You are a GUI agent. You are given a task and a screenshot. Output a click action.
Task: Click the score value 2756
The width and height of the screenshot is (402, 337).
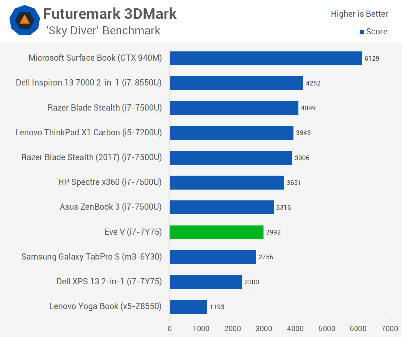(266, 257)
